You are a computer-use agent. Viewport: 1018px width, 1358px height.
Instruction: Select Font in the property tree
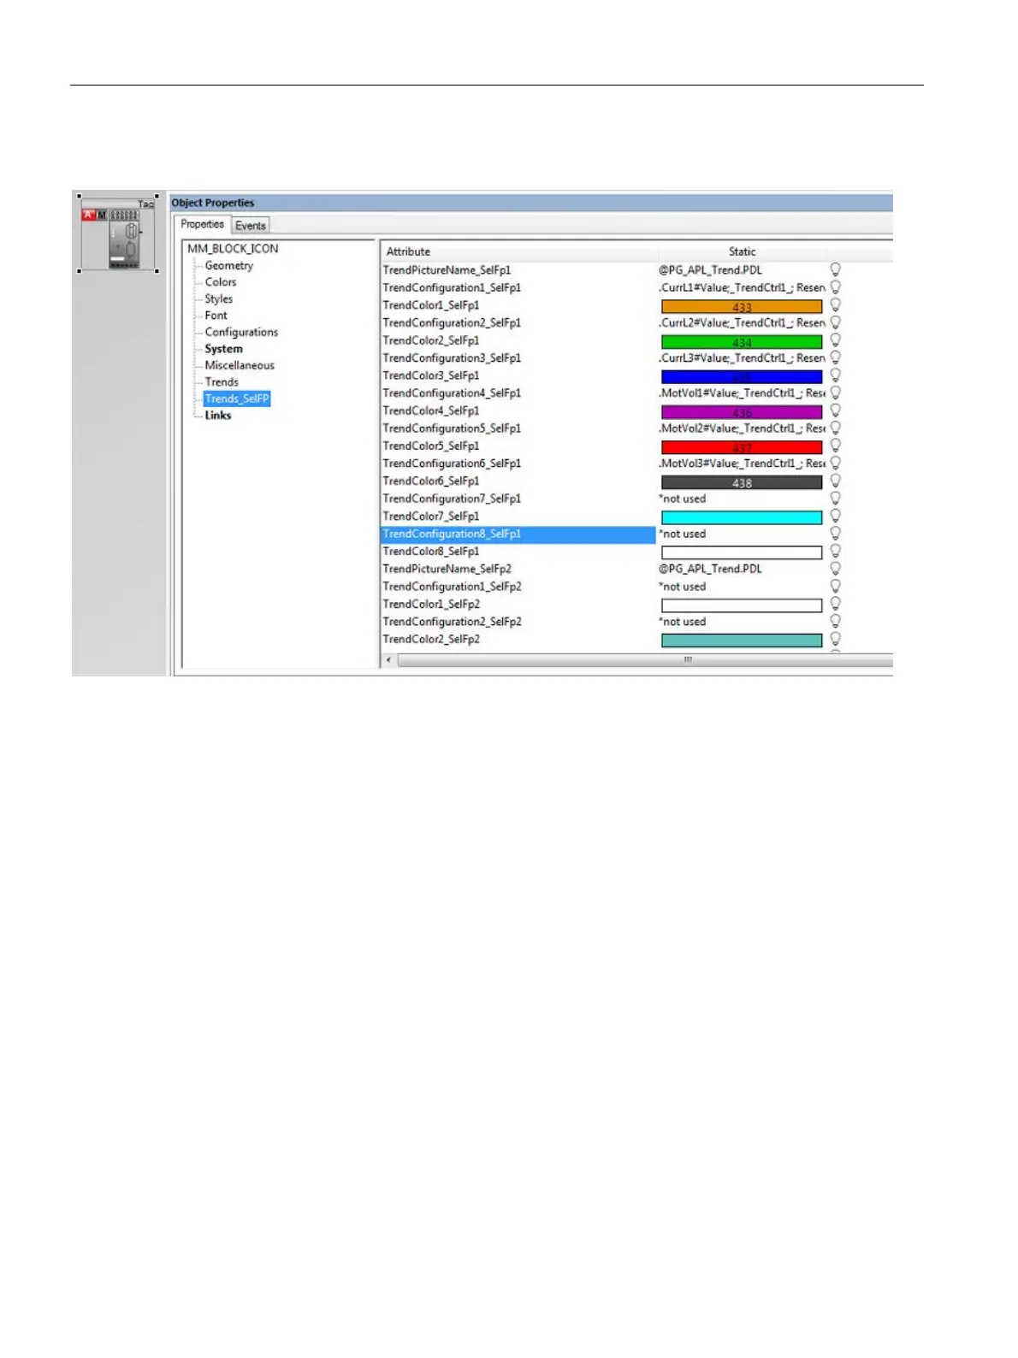coord(216,315)
